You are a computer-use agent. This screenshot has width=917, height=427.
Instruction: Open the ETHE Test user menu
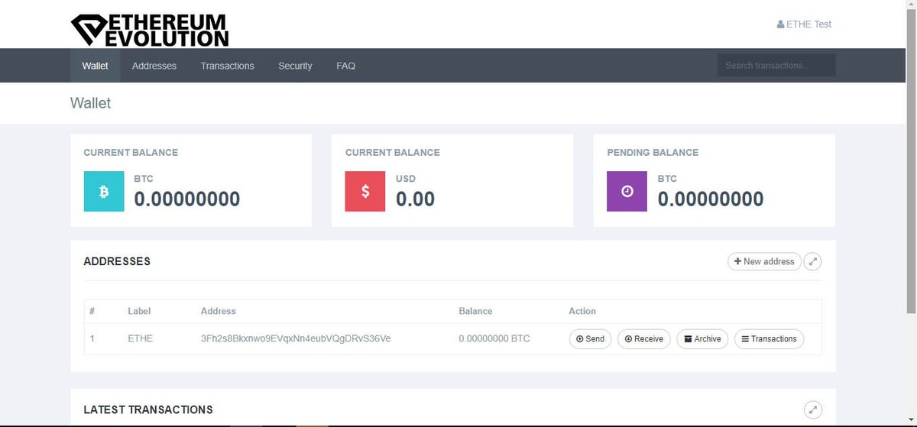(804, 24)
